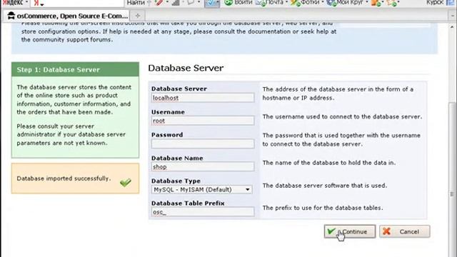Viewport: 457px width, 257px height.
Task: Click the 'Database Type' field label
Action: 176,181
